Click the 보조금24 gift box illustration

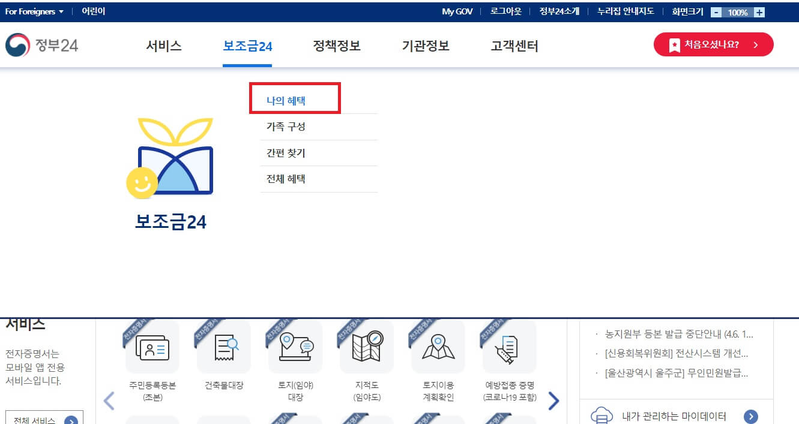pyautogui.click(x=170, y=158)
